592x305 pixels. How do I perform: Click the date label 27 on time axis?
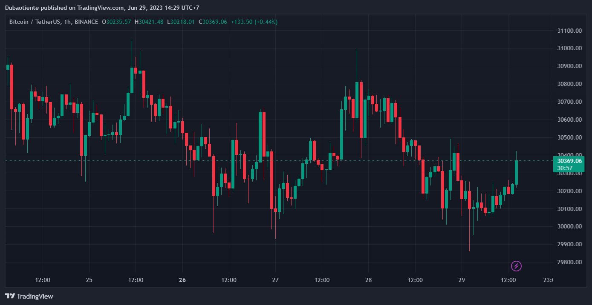click(x=275, y=280)
